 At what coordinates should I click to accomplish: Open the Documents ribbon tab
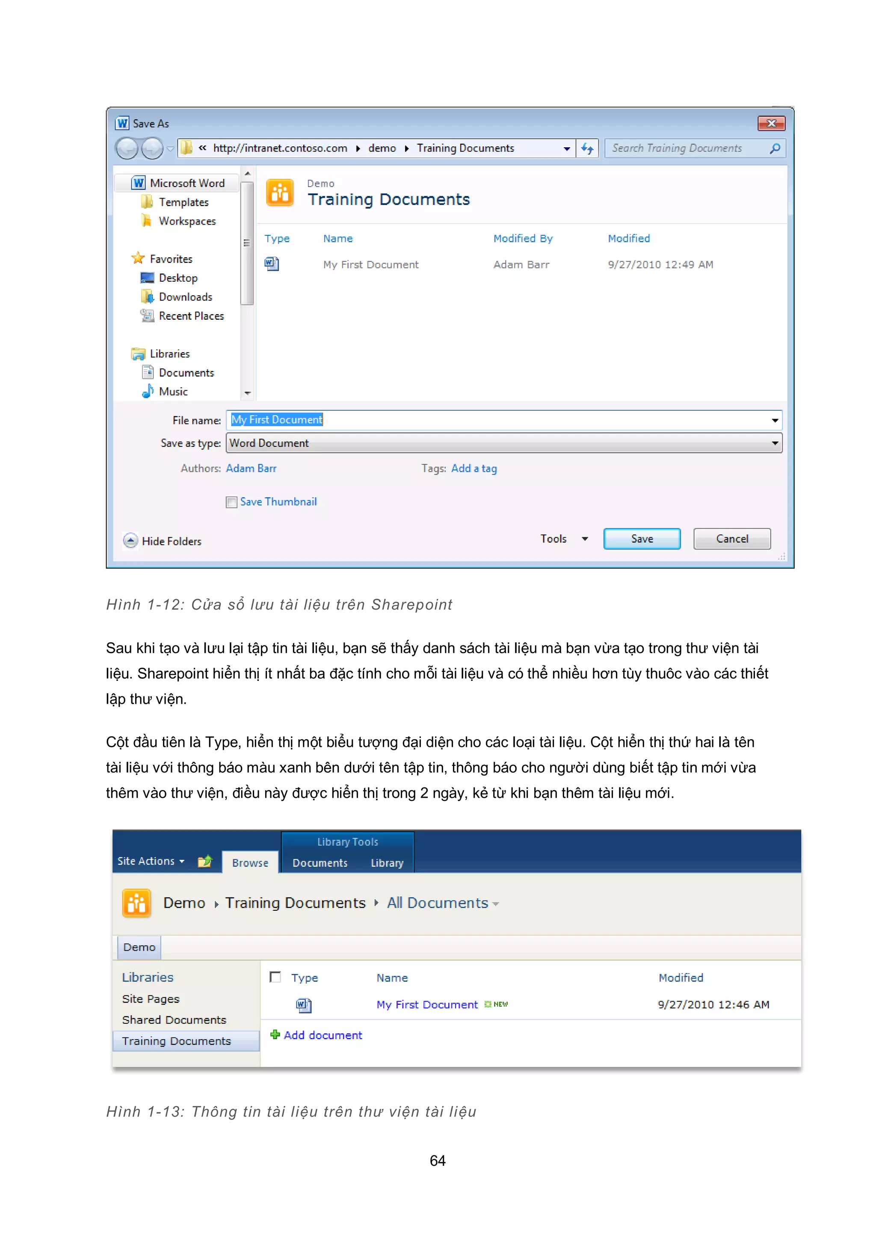point(320,863)
